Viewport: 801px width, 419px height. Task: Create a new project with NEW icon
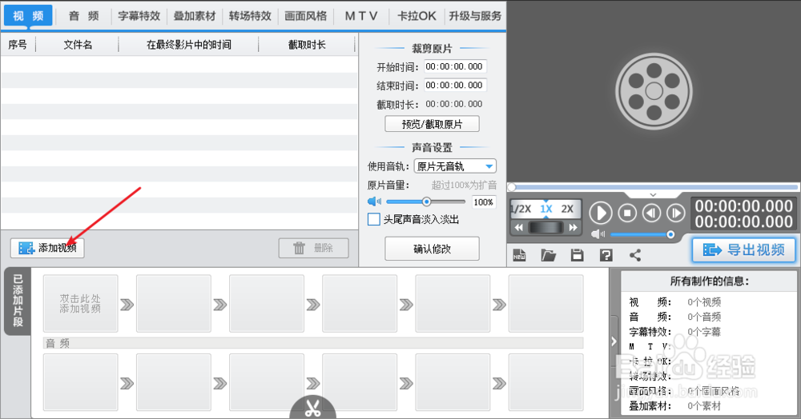click(519, 255)
